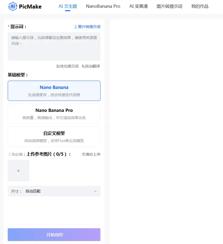The image size is (223, 244).
Task: Switch to the AI 文生图 tab
Action: tap(68, 6)
